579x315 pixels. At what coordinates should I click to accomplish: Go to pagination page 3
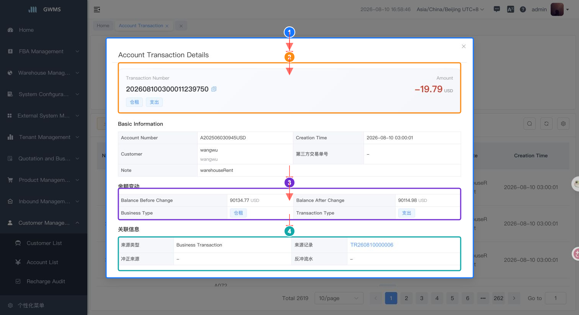click(x=422, y=298)
